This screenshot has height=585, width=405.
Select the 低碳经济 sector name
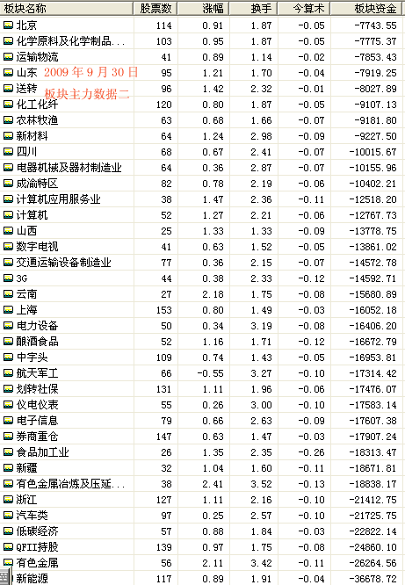(37, 531)
